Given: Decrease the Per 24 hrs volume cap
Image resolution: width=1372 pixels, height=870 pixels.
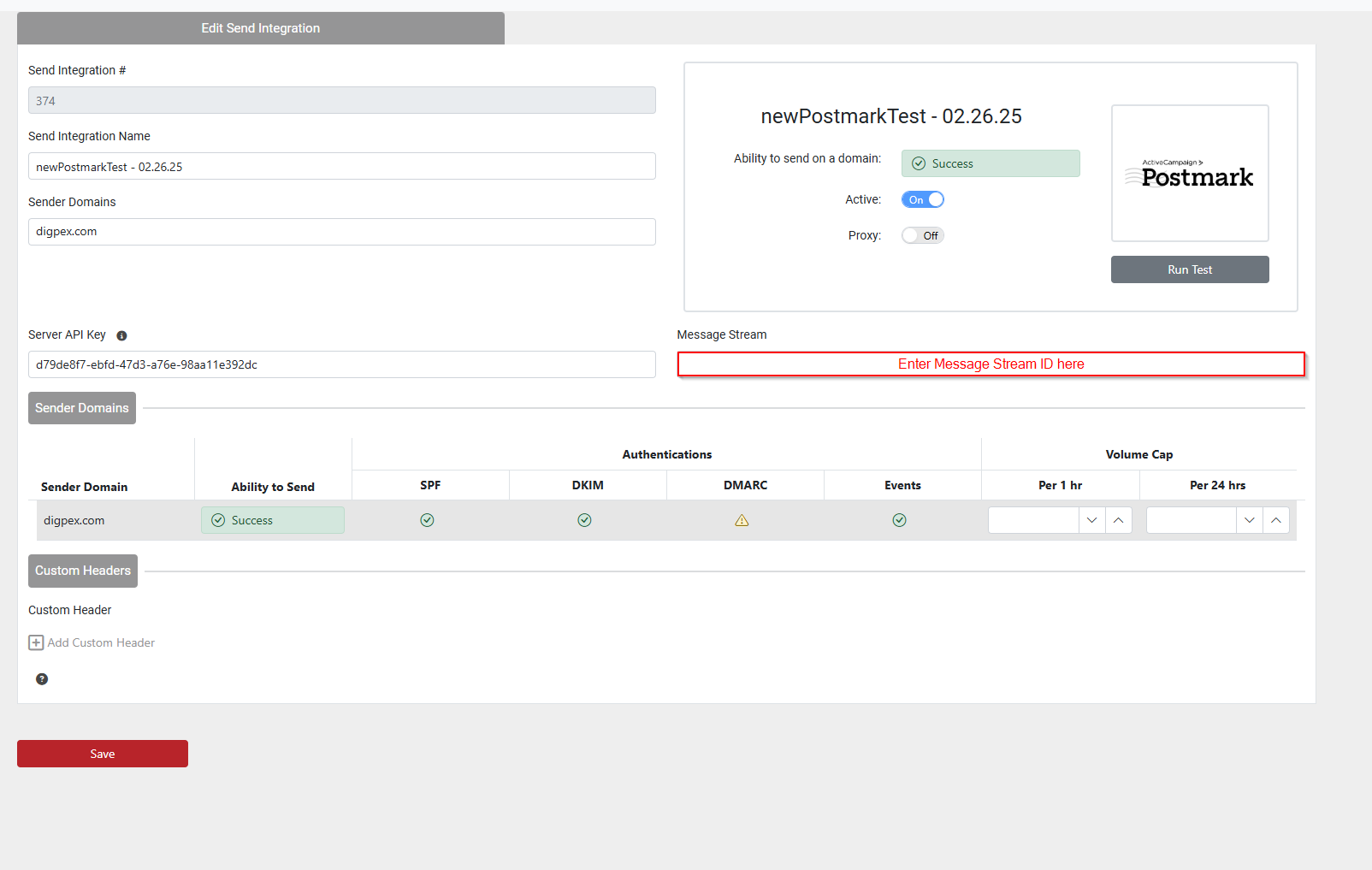Looking at the screenshot, I should 1249,520.
